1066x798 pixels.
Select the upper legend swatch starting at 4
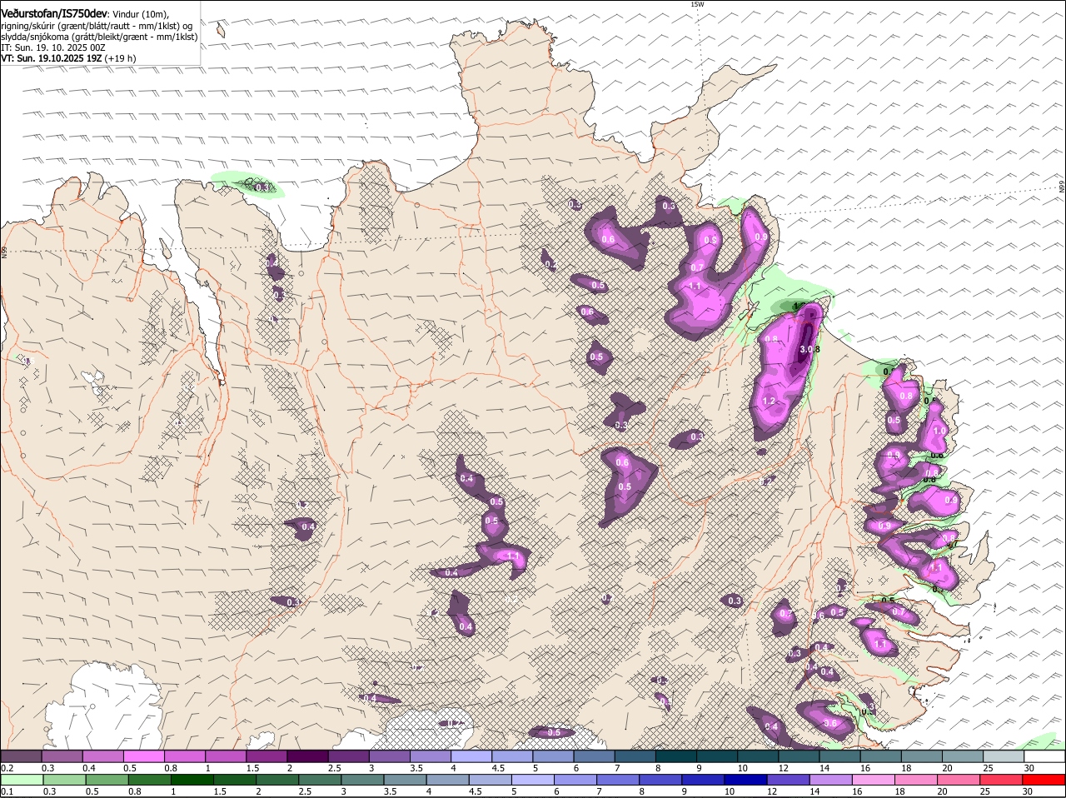(x=471, y=756)
